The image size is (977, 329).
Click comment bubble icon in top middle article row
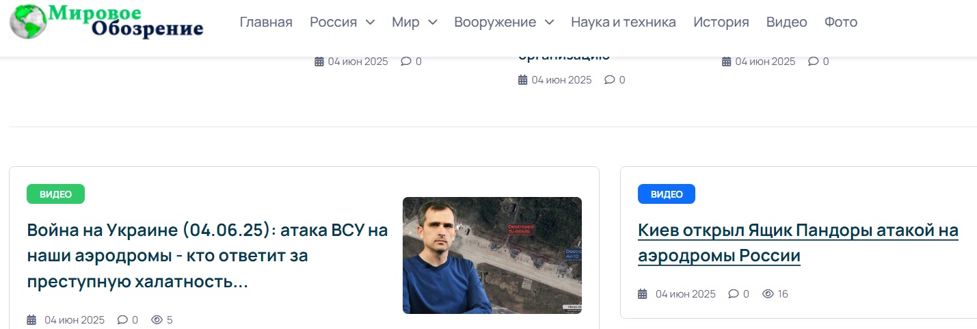[610, 80]
